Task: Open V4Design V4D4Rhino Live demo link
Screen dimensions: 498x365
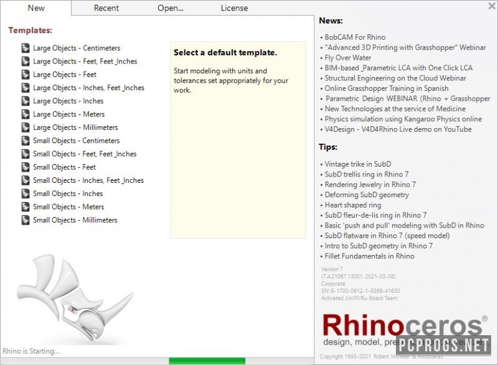Action: point(398,129)
